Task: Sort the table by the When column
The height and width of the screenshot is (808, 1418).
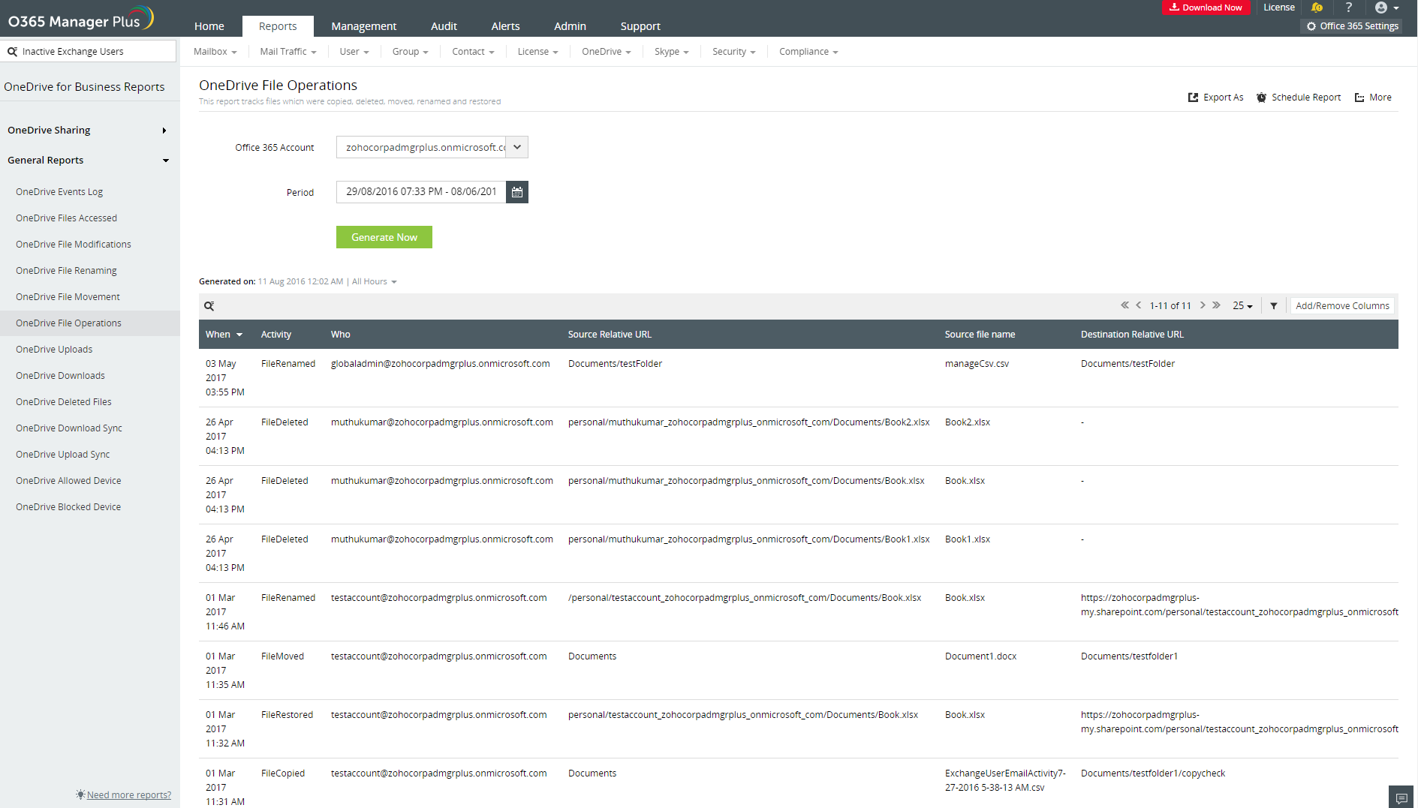Action: click(x=224, y=335)
